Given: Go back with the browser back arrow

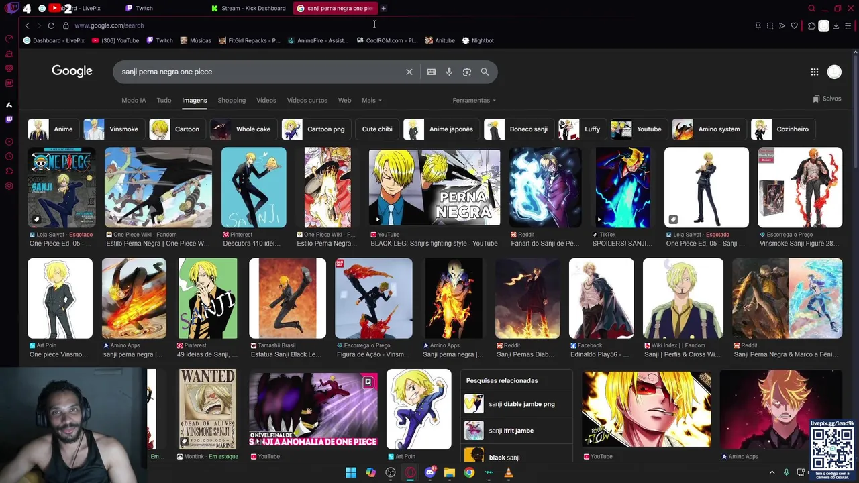Looking at the screenshot, I should 27,25.
